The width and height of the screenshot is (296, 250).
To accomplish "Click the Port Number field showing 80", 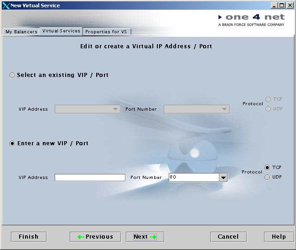I will tap(194, 178).
